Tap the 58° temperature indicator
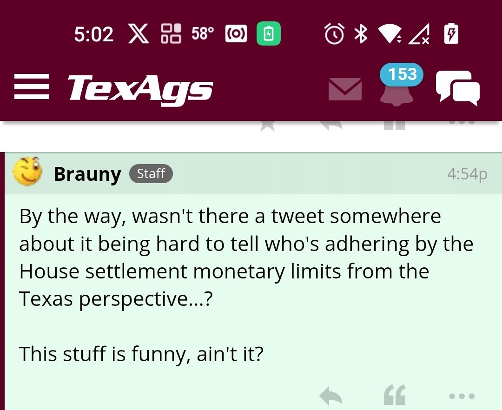The width and height of the screenshot is (502, 410). (x=203, y=34)
